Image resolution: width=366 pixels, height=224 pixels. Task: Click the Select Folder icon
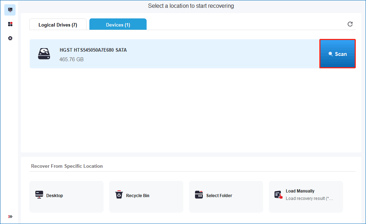pos(199,195)
